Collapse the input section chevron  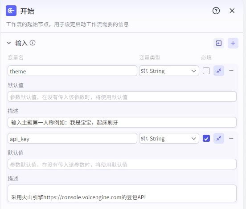tap(9, 43)
